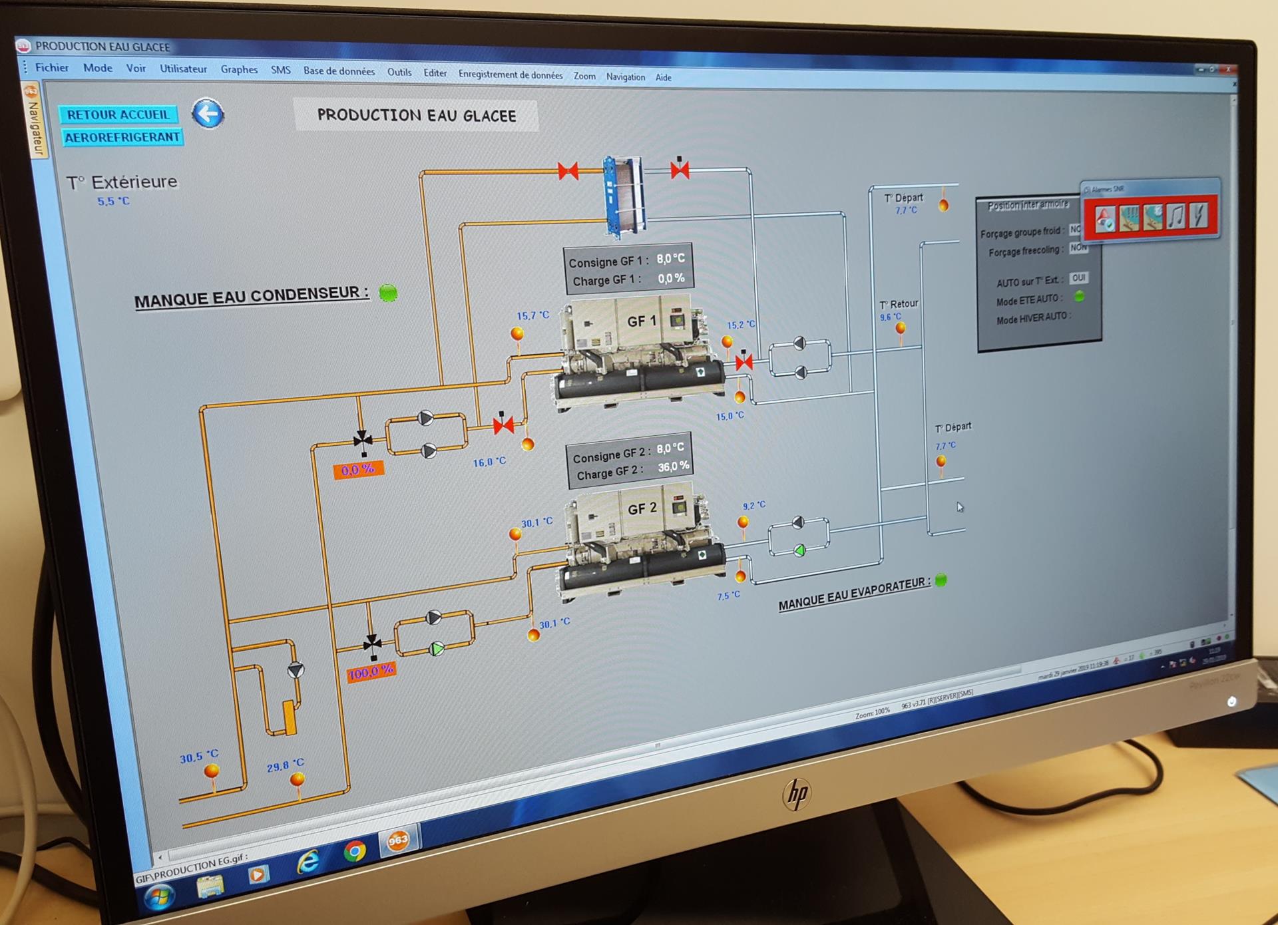Click the PRODUCTION EAU GLACEE page title
This screenshot has height=925, width=1278.
coord(417,115)
